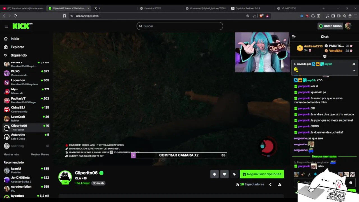359x202 pixels.
Task: Select Cliperito06 channel in sidebar
Action: tap(26, 127)
